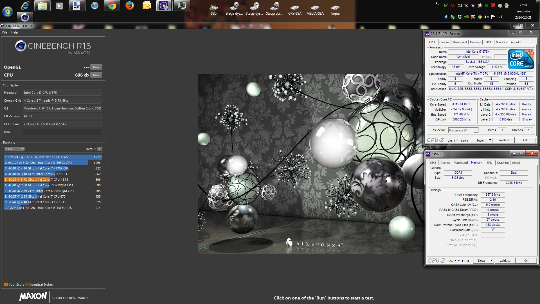Launch Internet Explorer from the taskbar
540x304 pixels.
click(x=25, y=6)
